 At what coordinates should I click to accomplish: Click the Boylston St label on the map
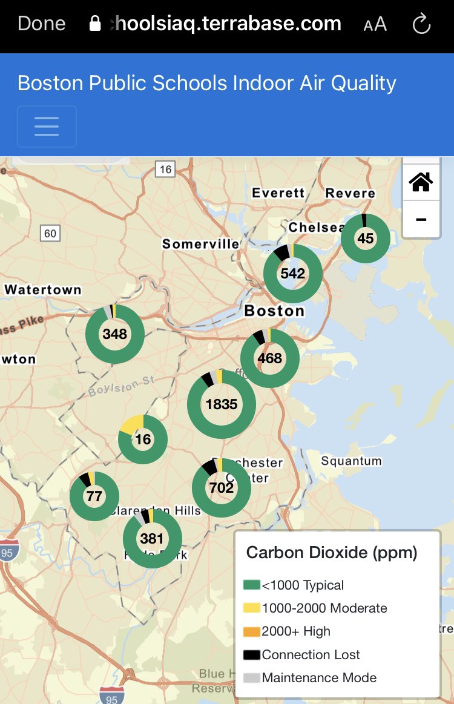point(121,387)
